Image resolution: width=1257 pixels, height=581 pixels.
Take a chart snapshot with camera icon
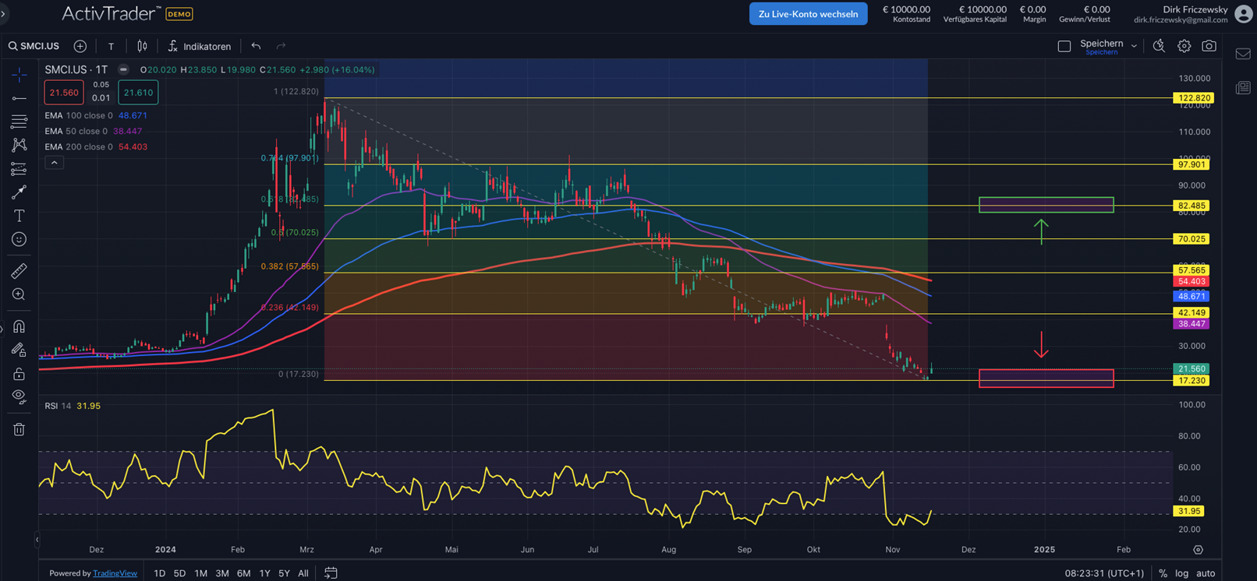click(x=1209, y=46)
